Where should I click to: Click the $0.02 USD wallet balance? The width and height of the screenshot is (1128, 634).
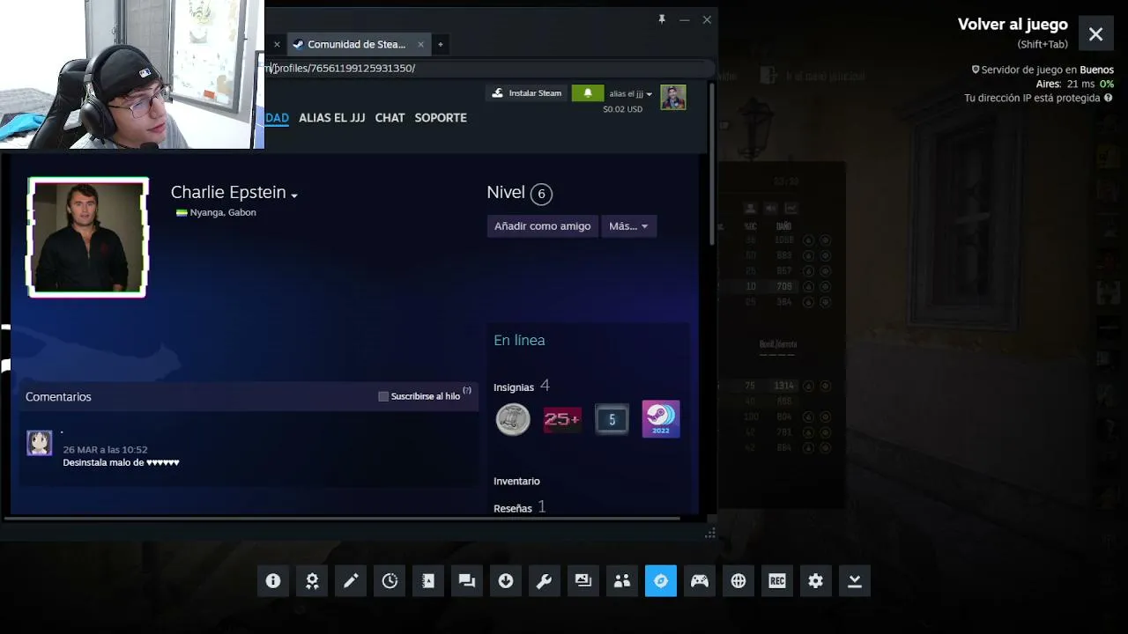623,109
